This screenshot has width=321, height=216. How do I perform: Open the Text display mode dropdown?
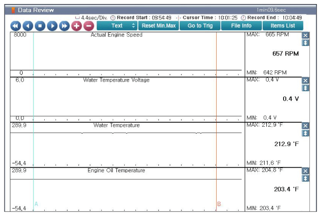pyautogui.click(x=117, y=26)
